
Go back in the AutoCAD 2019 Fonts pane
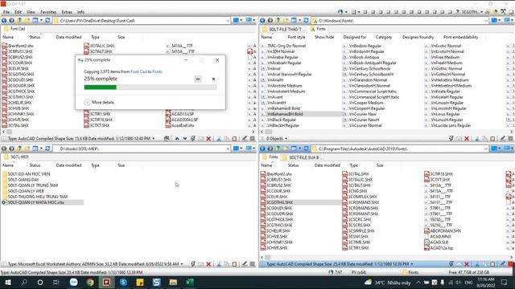262,149
